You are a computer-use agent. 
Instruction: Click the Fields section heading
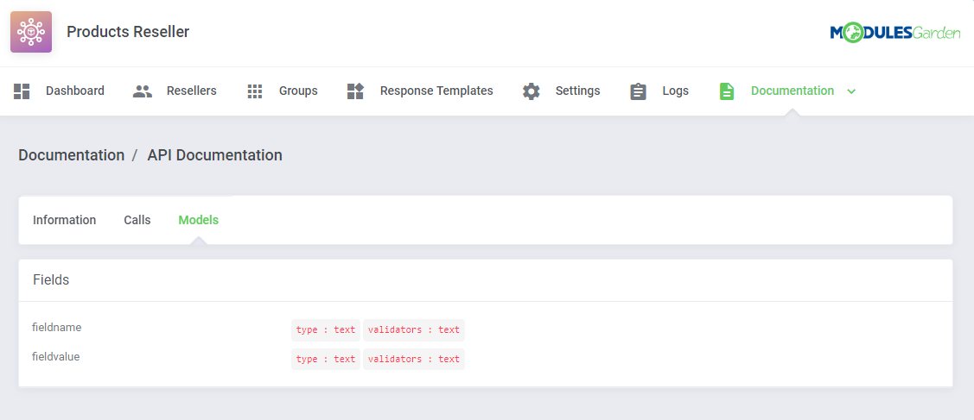click(x=51, y=280)
